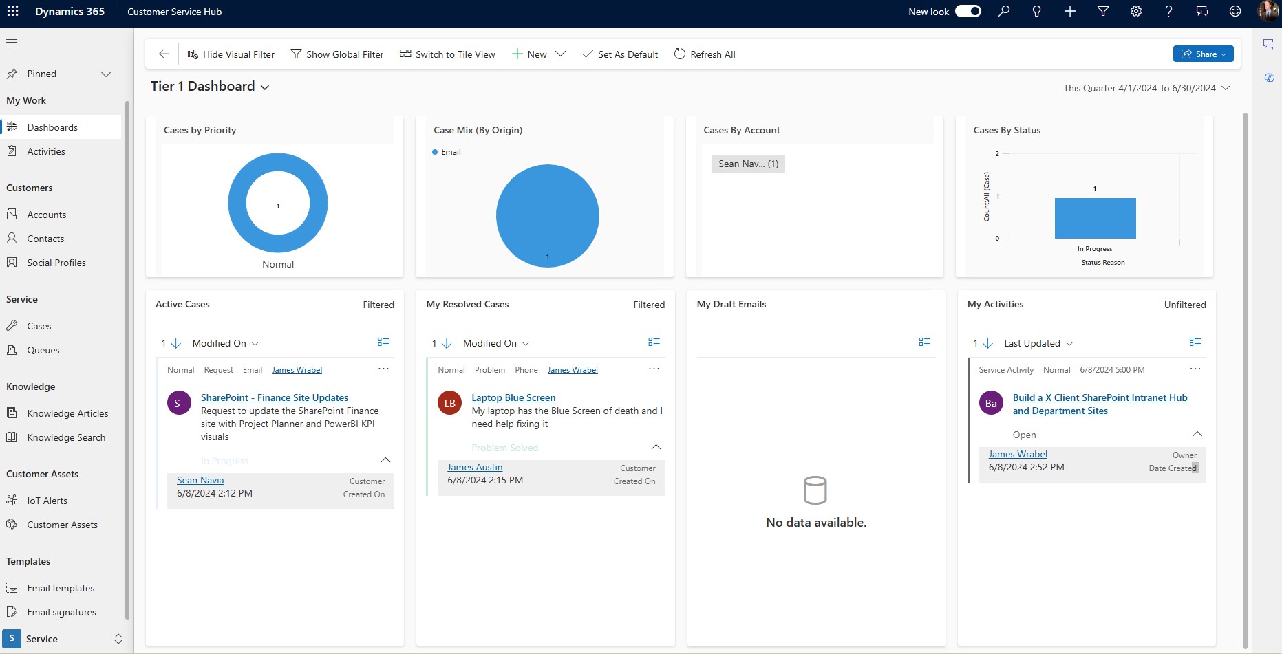Image resolution: width=1282 pixels, height=654 pixels.
Task: Open Knowledge Search in the sidebar
Action: pyautogui.click(x=61, y=437)
